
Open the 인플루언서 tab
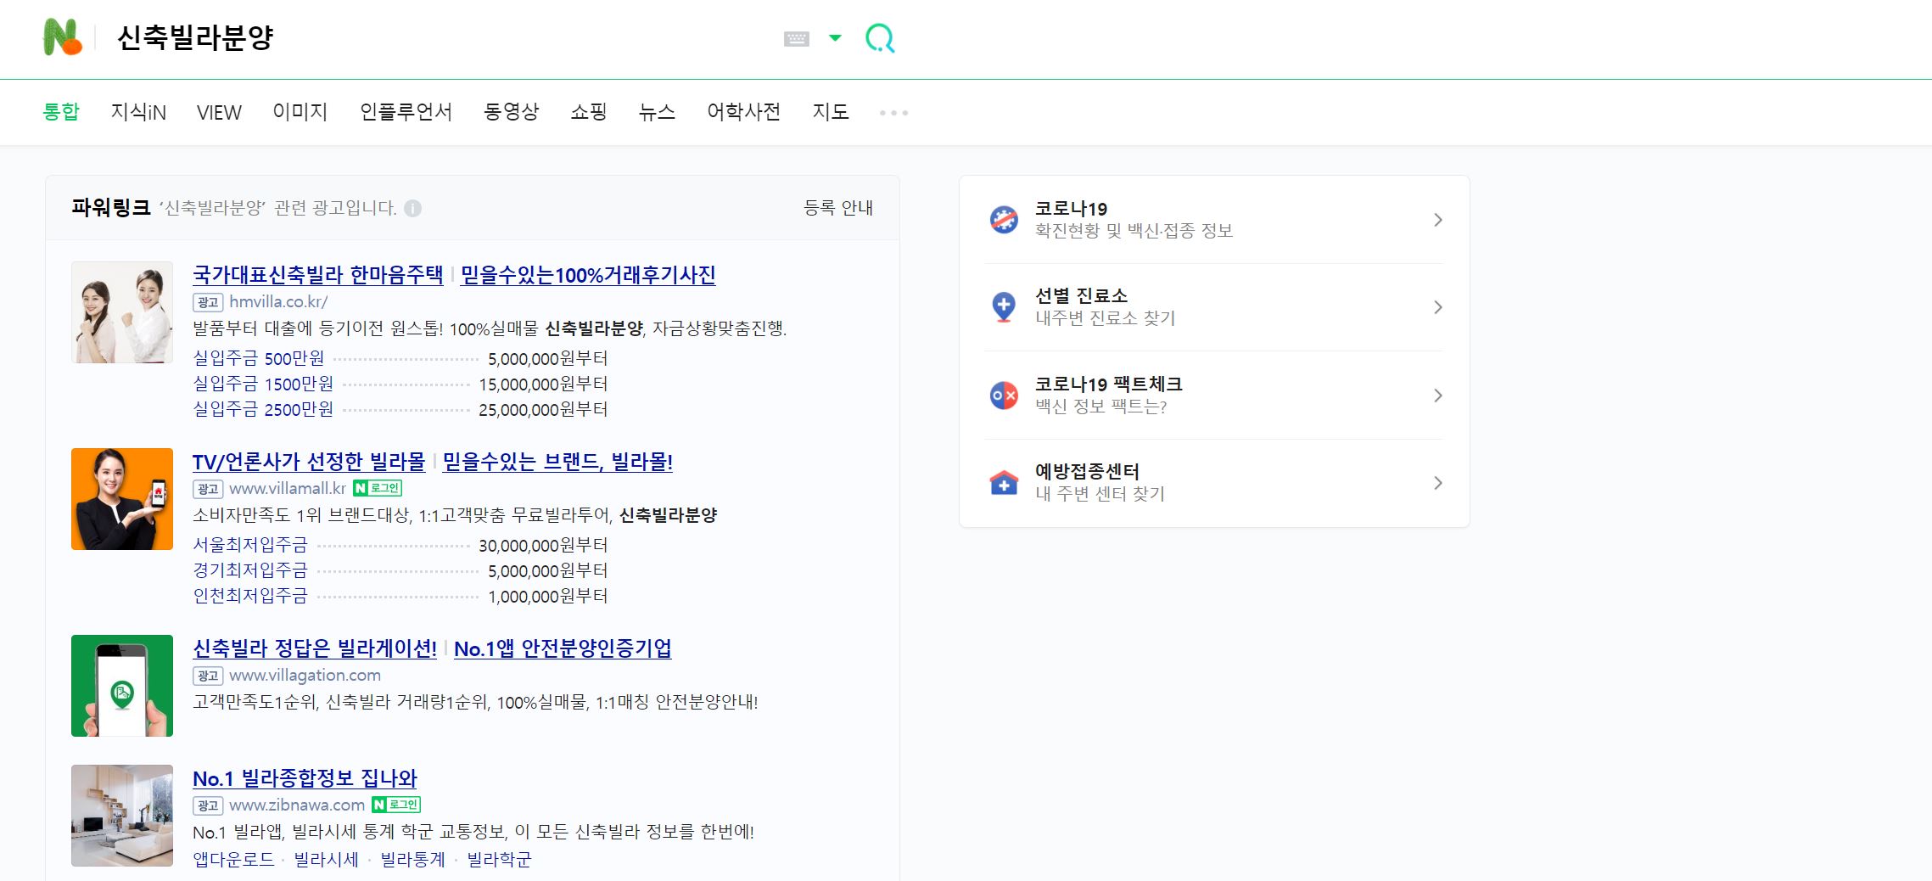pos(406,112)
